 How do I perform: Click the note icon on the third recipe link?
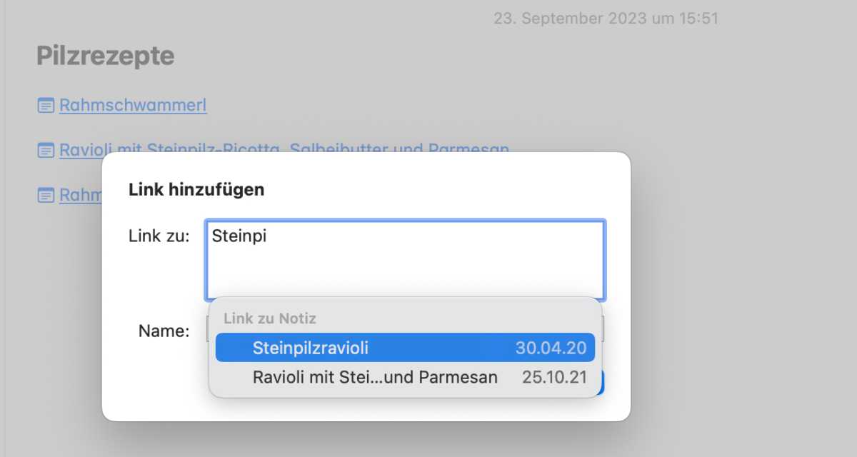point(46,195)
